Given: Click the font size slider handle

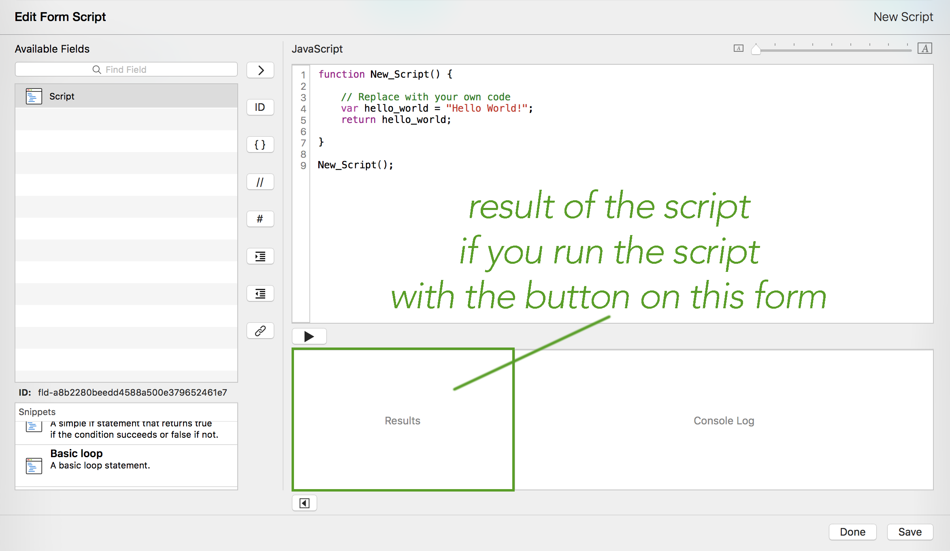Looking at the screenshot, I should pos(756,49).
